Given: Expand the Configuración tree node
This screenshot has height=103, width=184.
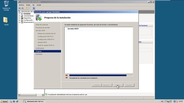Looking at the screenshot, I should point(20,20).
